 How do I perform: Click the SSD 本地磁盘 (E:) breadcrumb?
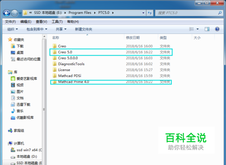pos(48,13)
